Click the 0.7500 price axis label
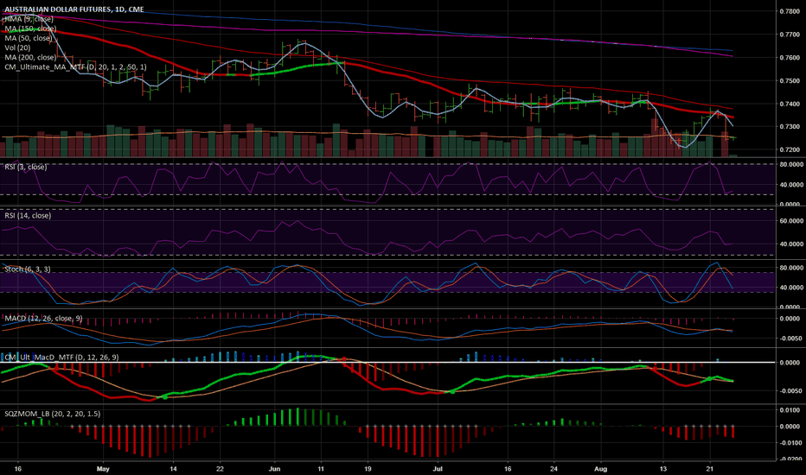This screenshot has width=806, height=475. (790, 80)
